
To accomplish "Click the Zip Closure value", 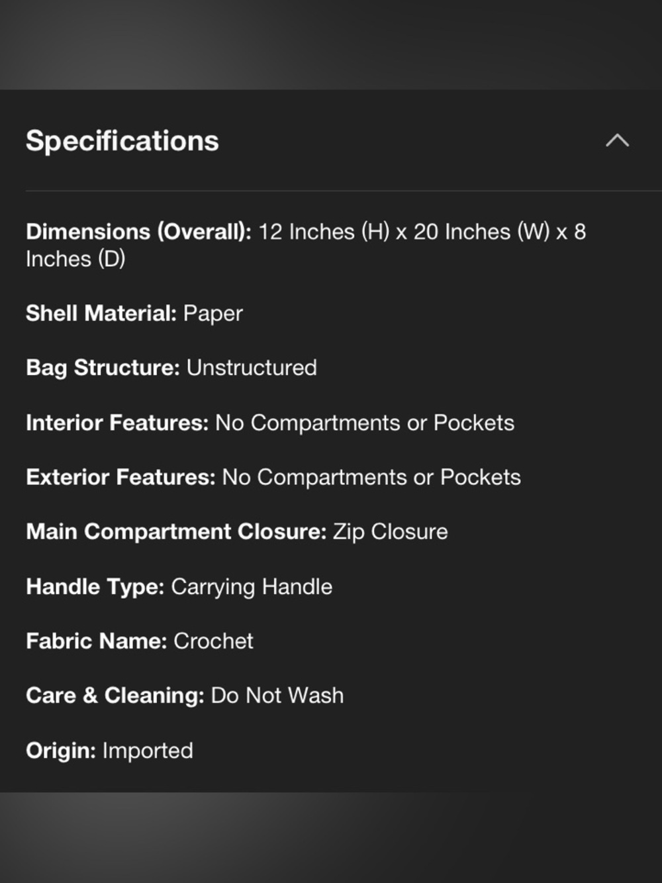I will 391,532.
